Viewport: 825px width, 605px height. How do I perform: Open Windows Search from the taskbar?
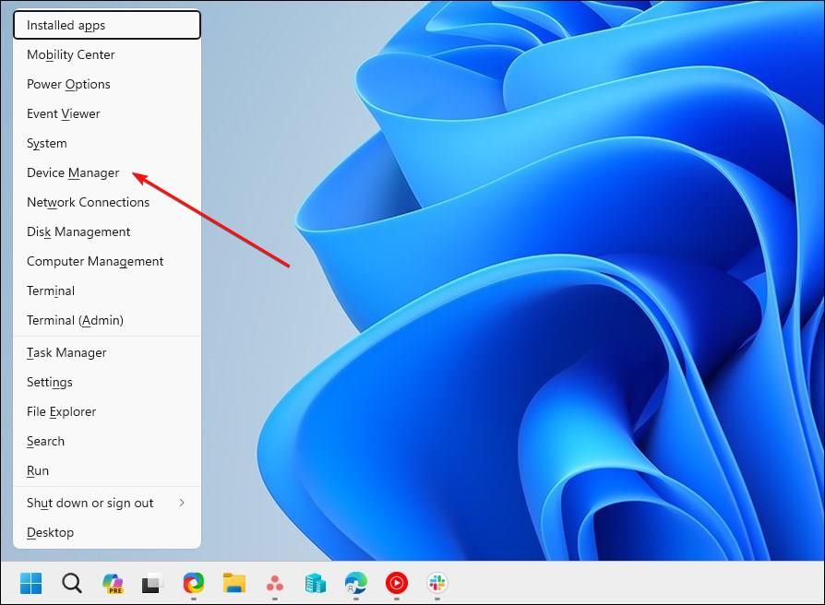coord(71,584)
